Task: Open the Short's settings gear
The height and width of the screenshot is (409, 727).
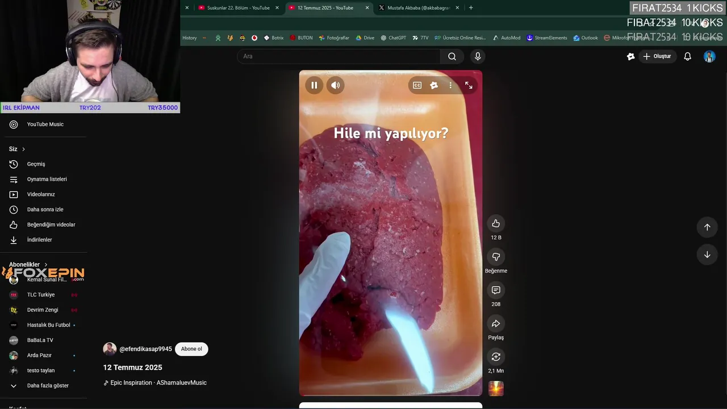Action: (434, 85)
